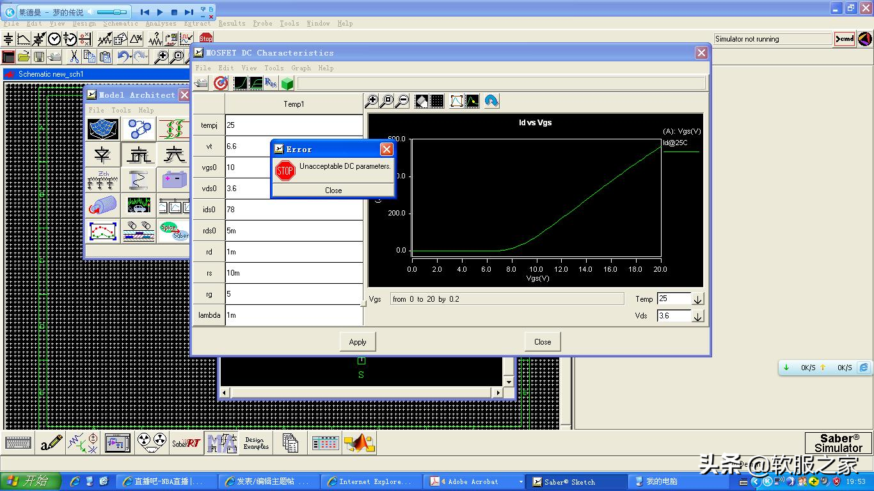874x491 pixels.
Task: Expand the Vds dropdown arrow
Action: pos(697,316)
